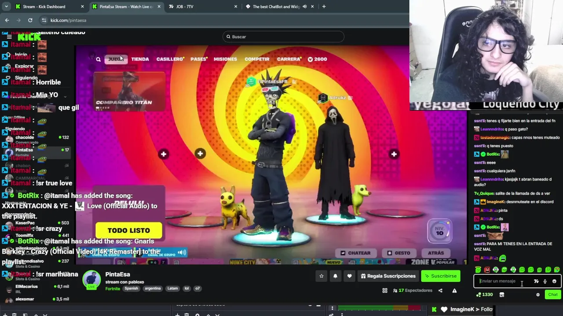Click the Latam stream tag
This screenshot has width=563, height=316.
[172, 288]
